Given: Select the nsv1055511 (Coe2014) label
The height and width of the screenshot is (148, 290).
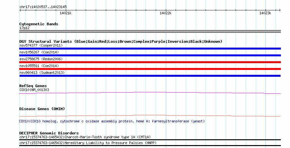Looking at the screenshot, I should (x=39, y=66).
